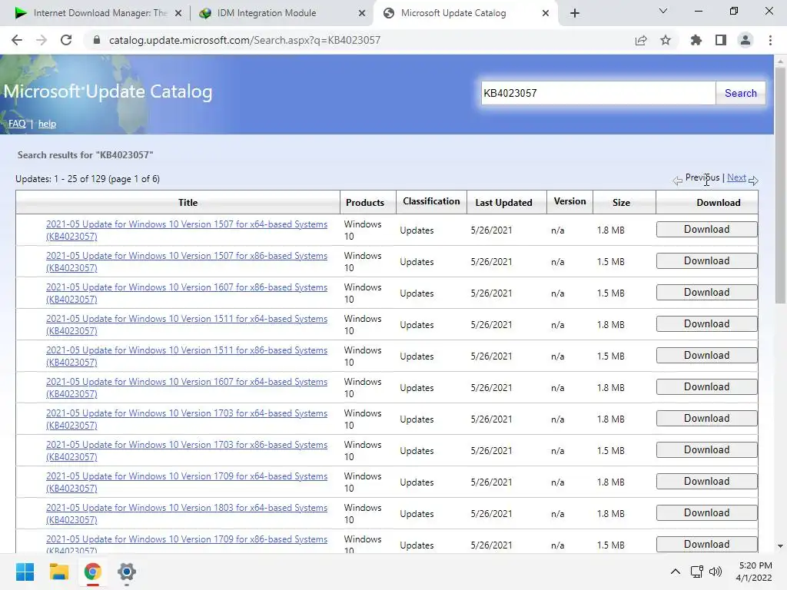Open Version 1709 x64 update link

[x=186, y=482]
